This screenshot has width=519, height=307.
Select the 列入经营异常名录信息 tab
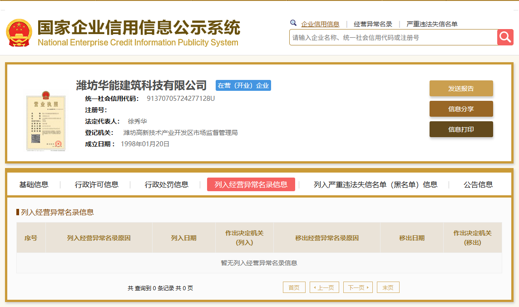click(x=251, y=184)
